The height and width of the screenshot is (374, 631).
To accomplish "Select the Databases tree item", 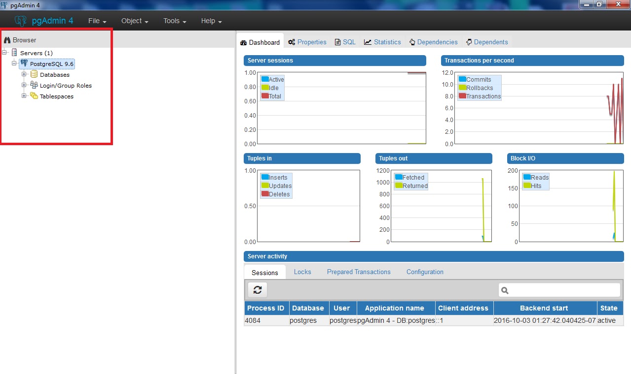I will pos(55,75).
